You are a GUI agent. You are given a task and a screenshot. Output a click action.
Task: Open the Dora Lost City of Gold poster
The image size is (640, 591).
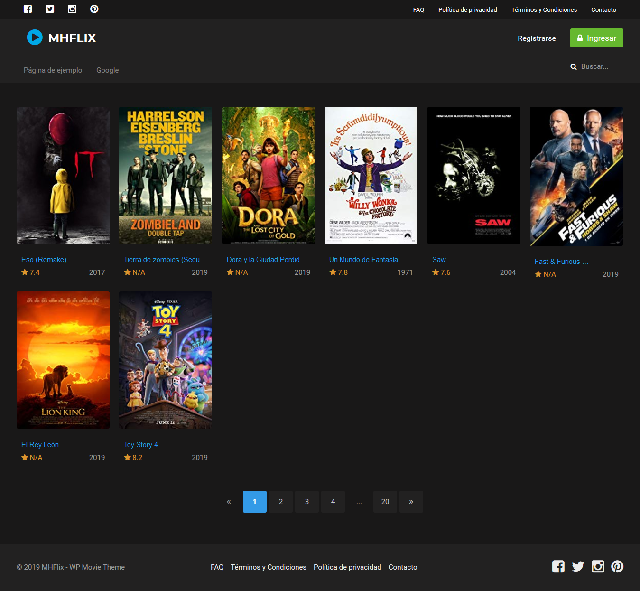[269, 175]
